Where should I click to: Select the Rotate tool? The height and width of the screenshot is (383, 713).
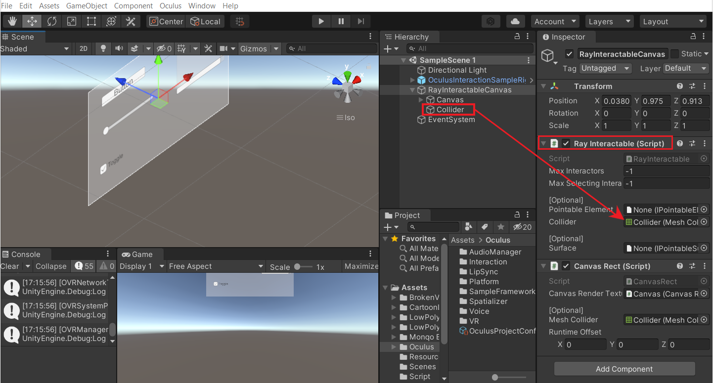point(52,21)
